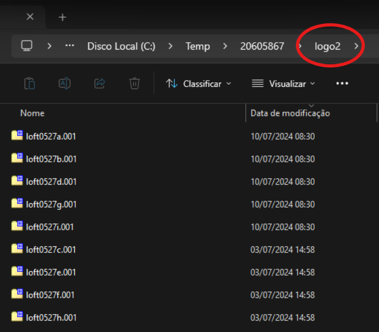Click the file icon of loft0527a.001

17,135
